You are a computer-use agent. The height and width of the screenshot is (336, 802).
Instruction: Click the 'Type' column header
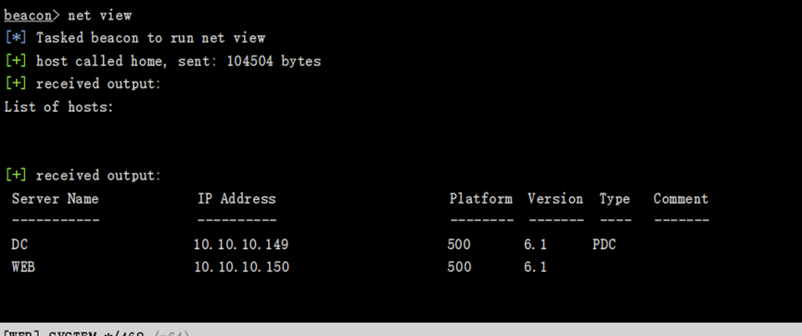pos(615,199)
